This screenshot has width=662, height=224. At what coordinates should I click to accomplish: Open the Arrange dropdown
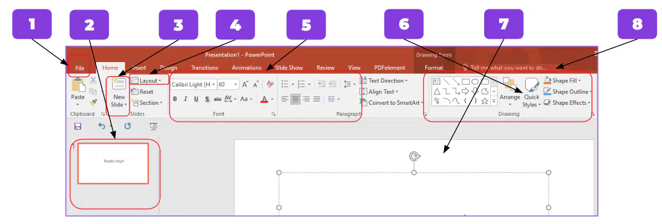point(510,93)
